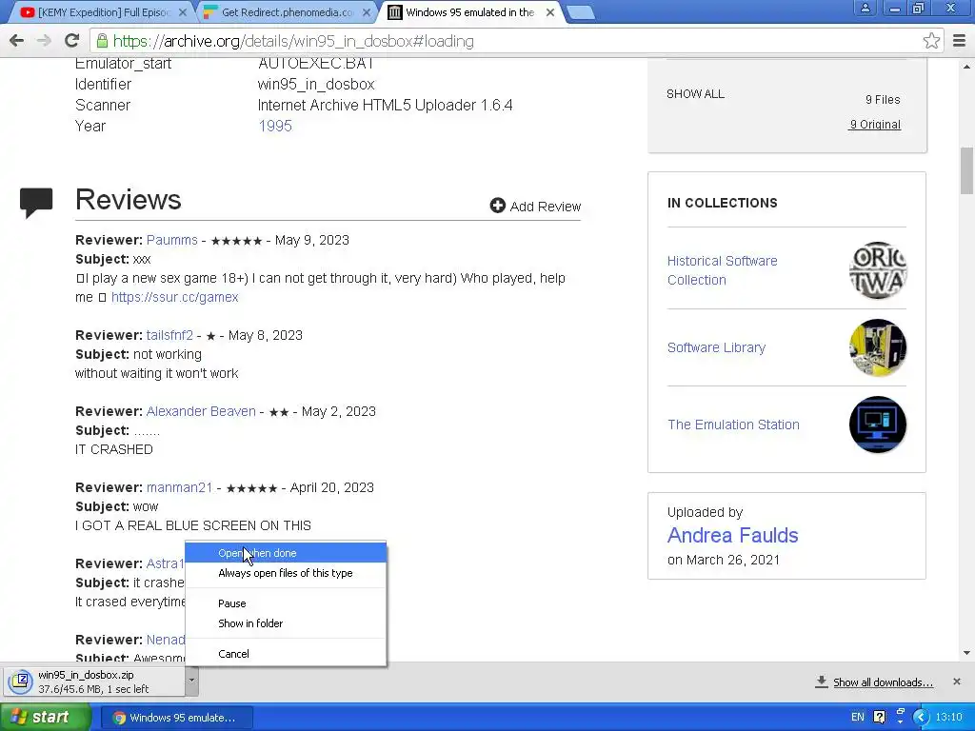Open The Emulation Station thumbnail
This screenshot has height=731, width=975.
pos(877,425)
